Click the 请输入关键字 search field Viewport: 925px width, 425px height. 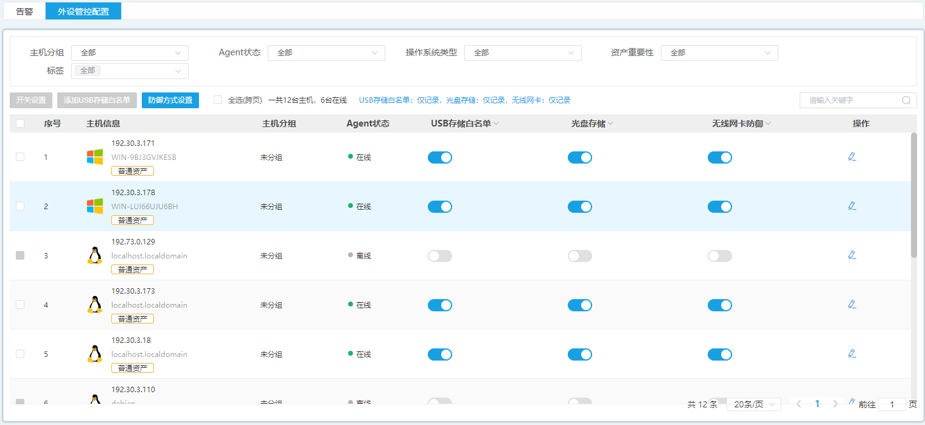pos(852,100)
